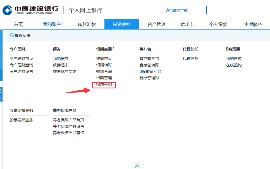Image resolution: width=270 pixels, height=169 pixels.
Task: Expand the left side blue panel tab
Action: point(1,94)
